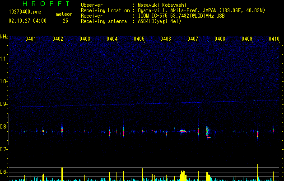Click the bright echo at 0402
Image resolution: width=284 pixels, height=181 pixels.
[62, 130]
